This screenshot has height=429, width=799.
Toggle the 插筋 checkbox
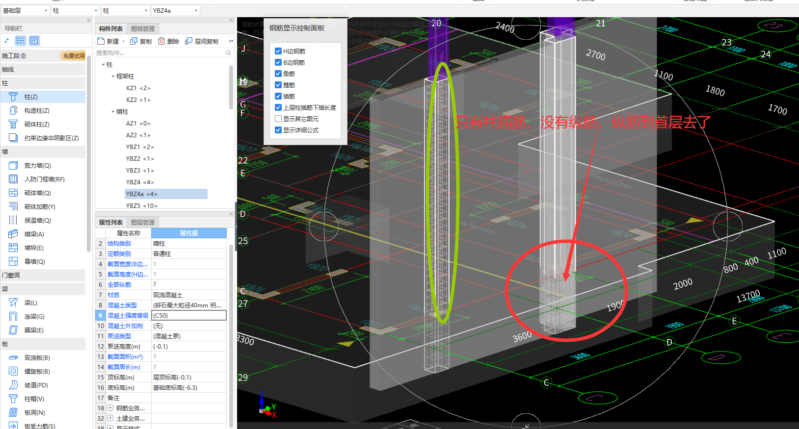[x=278, y=96]
